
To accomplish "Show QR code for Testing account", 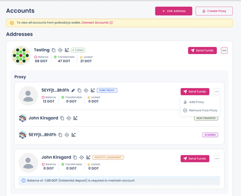I will [x=67, y=50].
